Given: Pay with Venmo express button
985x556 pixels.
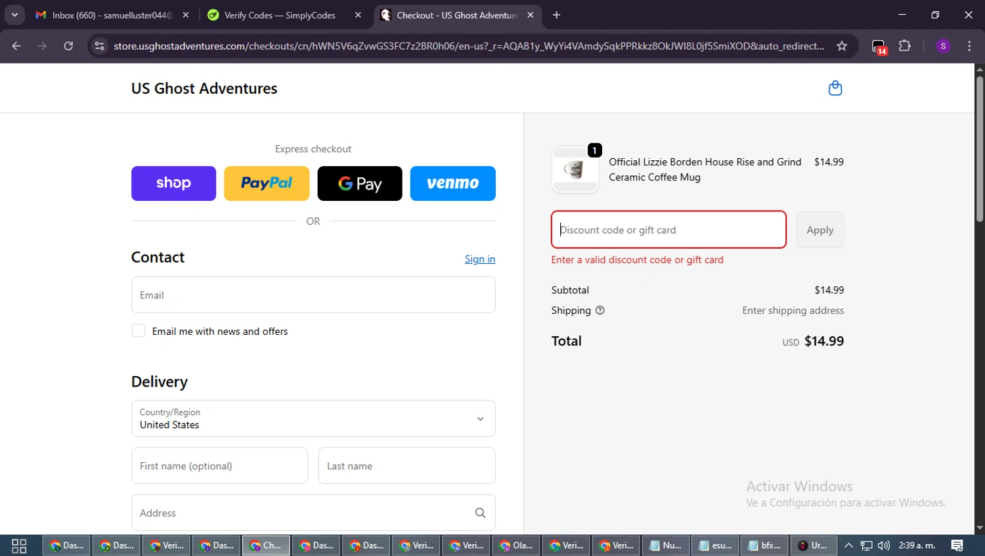Looking at the screenshot, I should pyautogui.click(x=453, y=183).
